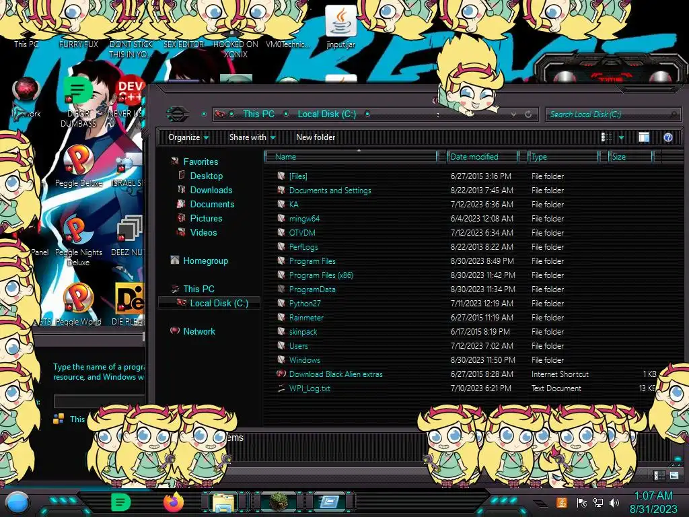This screenshot has height=517, width=689.
Task: Click the volume speaker tray icon
Action: [x=614, y=502]
